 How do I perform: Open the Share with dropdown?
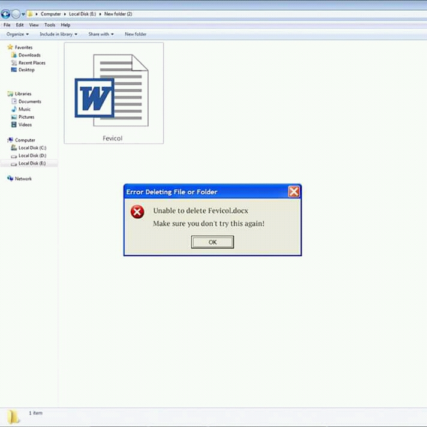[101, 34]
